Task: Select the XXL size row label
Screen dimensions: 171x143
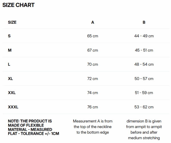Action: [12, 93]
